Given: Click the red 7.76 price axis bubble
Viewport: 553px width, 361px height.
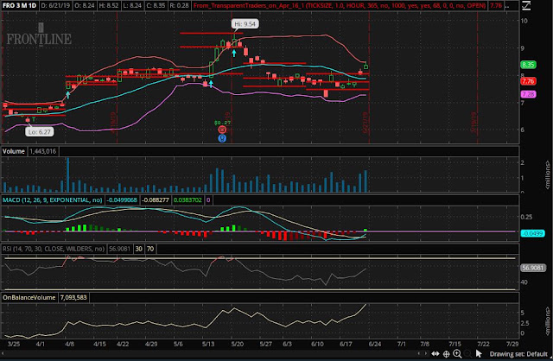Looking at the screenshot, I should (528, 81).
